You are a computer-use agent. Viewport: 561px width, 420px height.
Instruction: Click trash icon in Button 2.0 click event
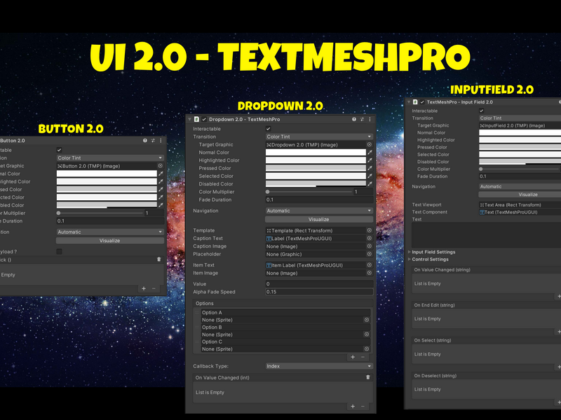click(x=159, y=259)
